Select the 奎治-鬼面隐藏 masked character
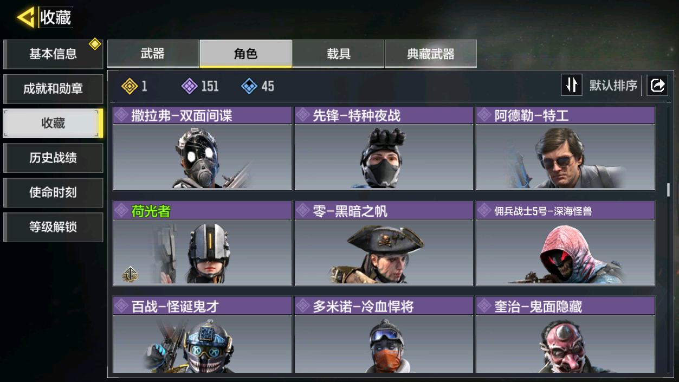The height and width of the screenshot is (382, 679). [x=565, y=335]
